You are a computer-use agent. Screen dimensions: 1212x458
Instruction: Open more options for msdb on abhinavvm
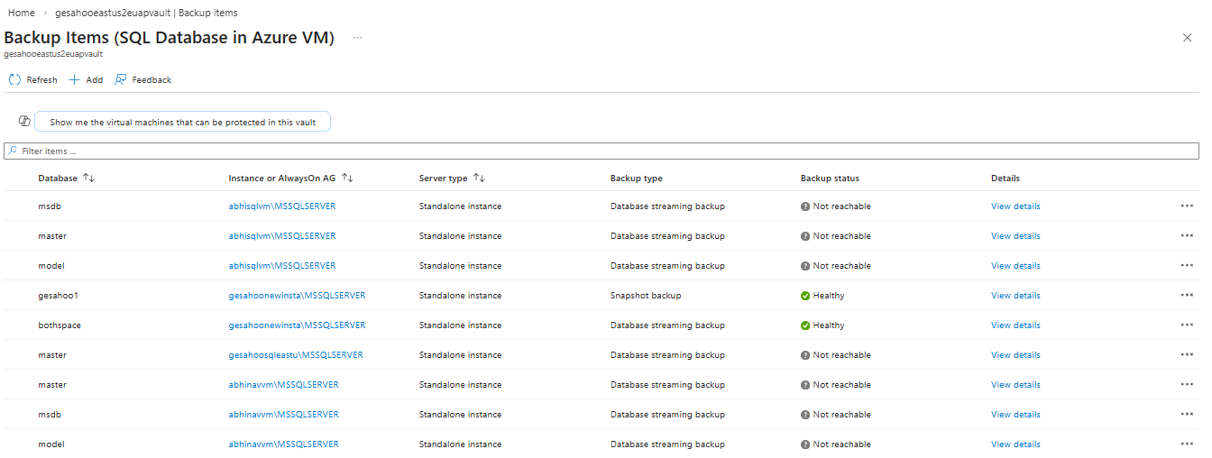tap(1187, 415)
